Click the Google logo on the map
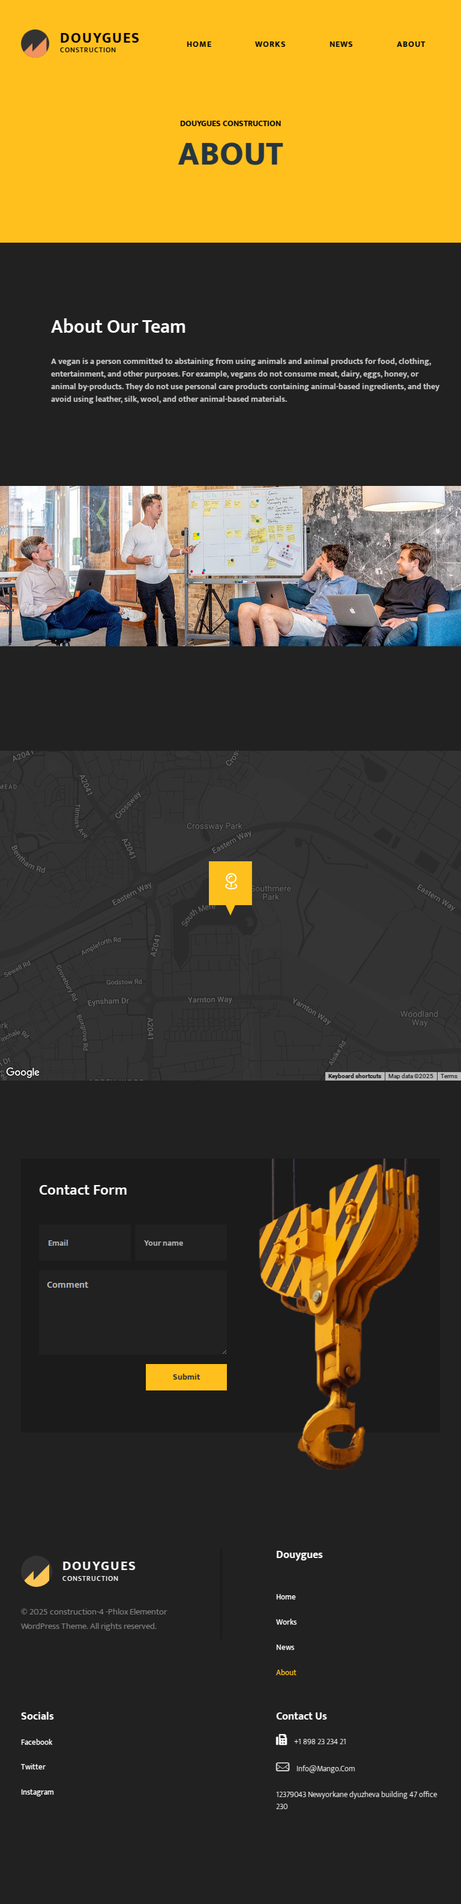 [23, 1072]
